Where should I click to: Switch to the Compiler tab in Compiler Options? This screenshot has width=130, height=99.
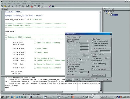point(74,37)
